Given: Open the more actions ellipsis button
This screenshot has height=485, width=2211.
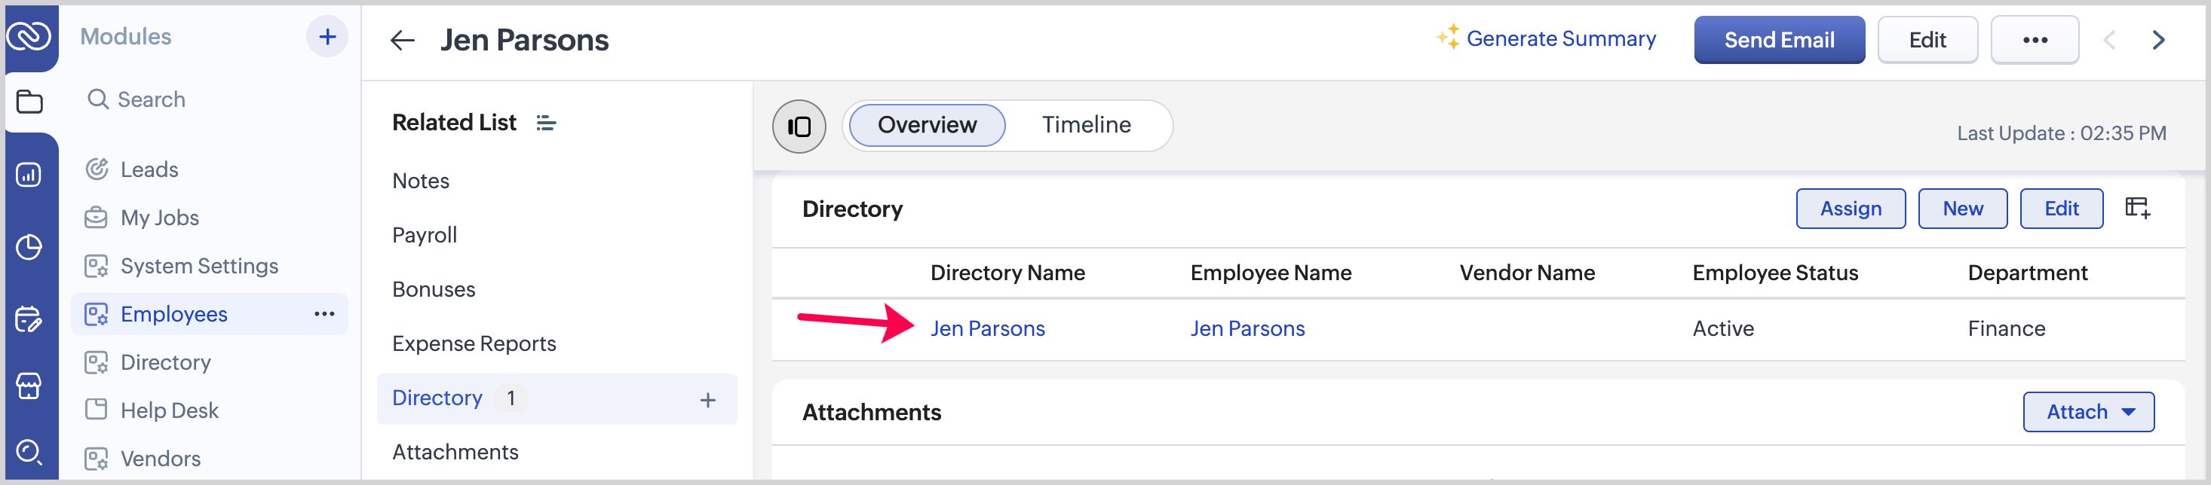Looking at the screenshot, I should (2035, 40).
